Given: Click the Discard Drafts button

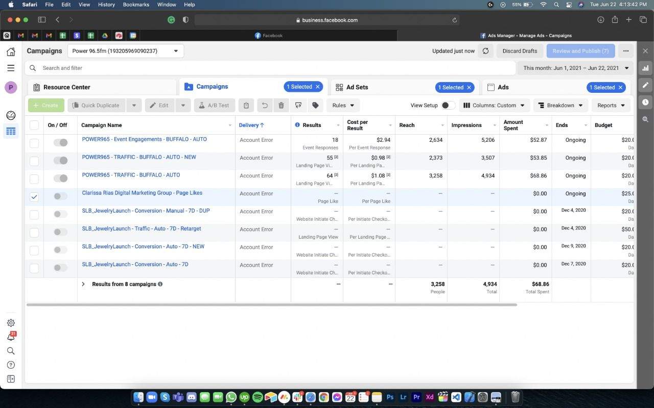Looking at the screenshot, I should (x=520, y=51).
